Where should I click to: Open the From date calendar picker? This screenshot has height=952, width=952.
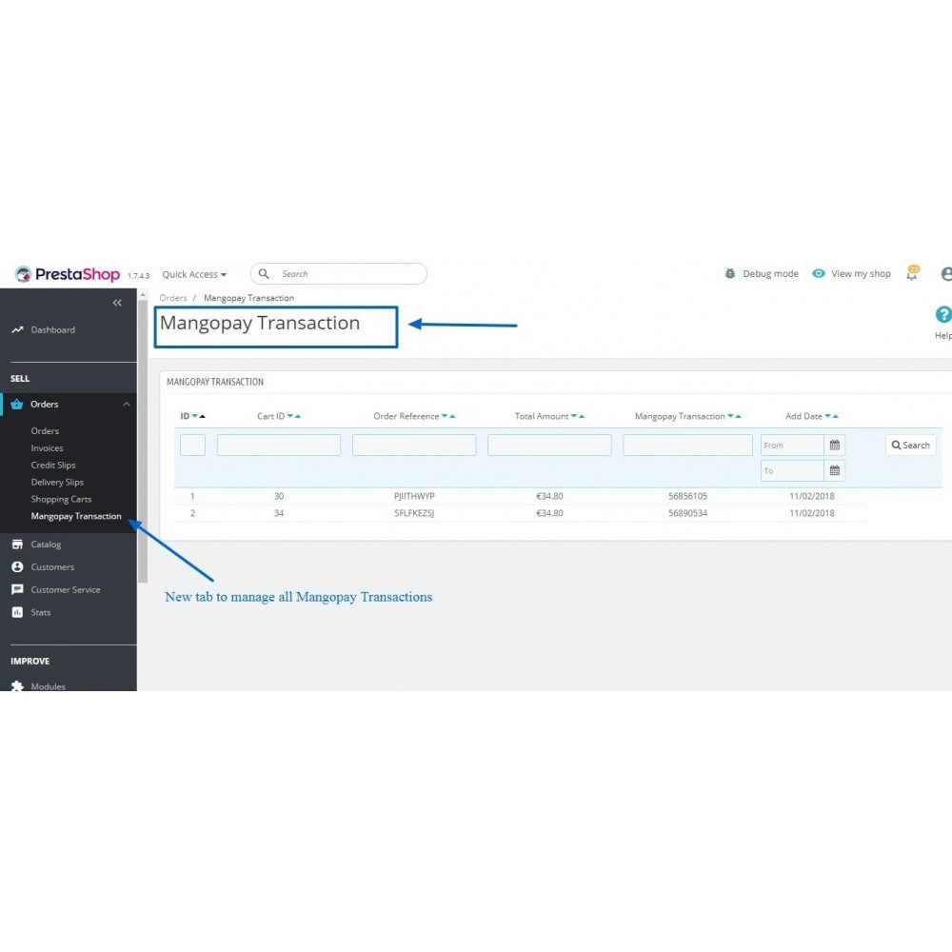click(835, 446)
